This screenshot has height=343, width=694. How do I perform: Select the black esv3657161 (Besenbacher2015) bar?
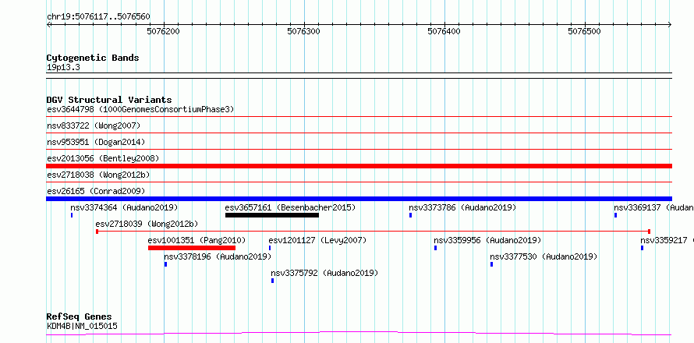(272, 215)
